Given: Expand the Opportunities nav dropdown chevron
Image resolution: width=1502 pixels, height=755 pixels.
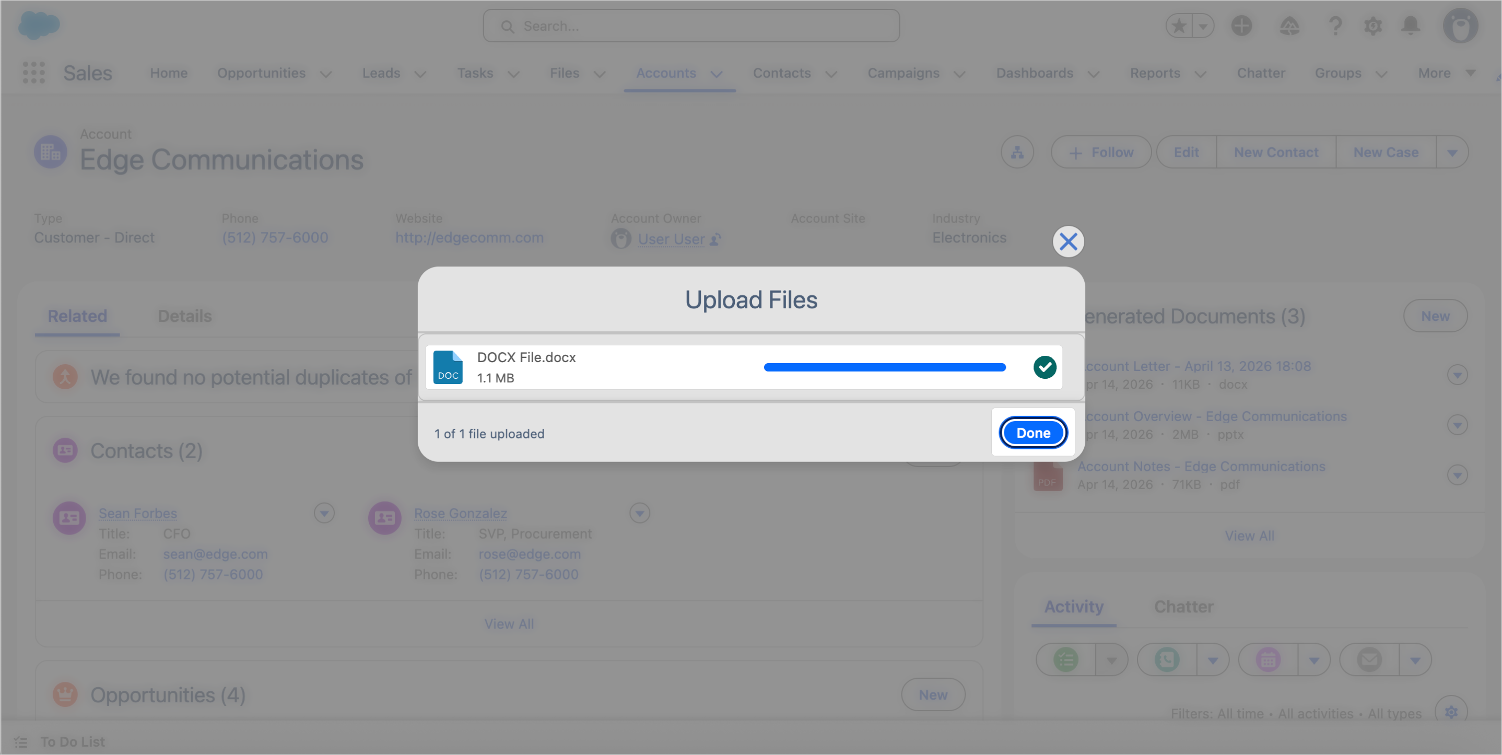Looking at the screenshot, I should pyautogui.click(x=326, y=74).
